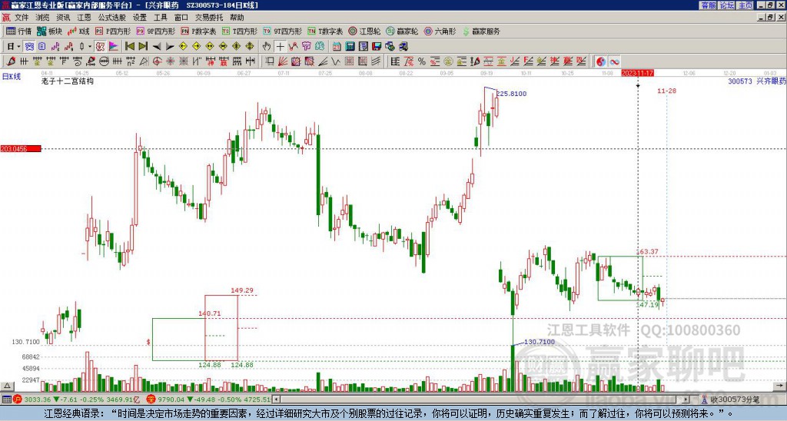787x421 pixels.
Task: Click the yin-yang taiji icon
Action: pos(600,61)
